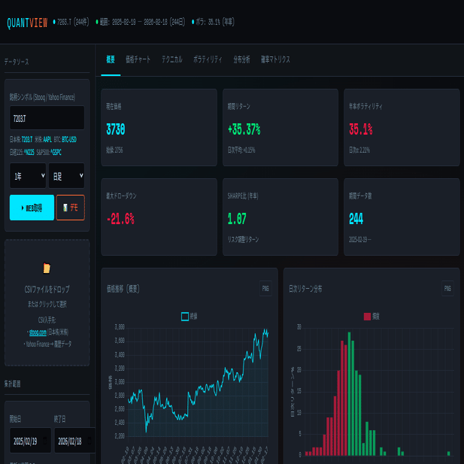Click the QUANTVIEW logo

[x=27, y=23]
